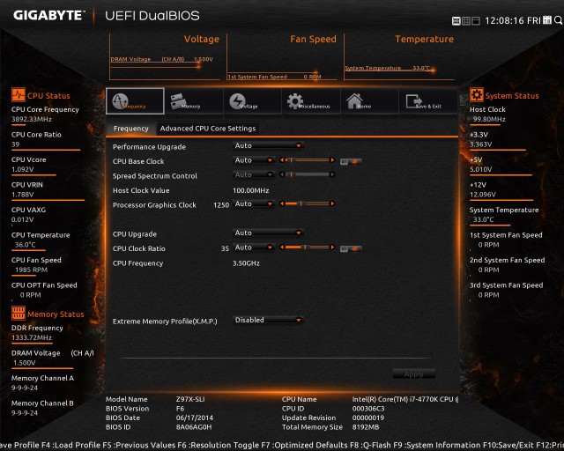Click the Spread Spectrum Control slider
This screenshot has height=451, width=564.
point(308,174)
